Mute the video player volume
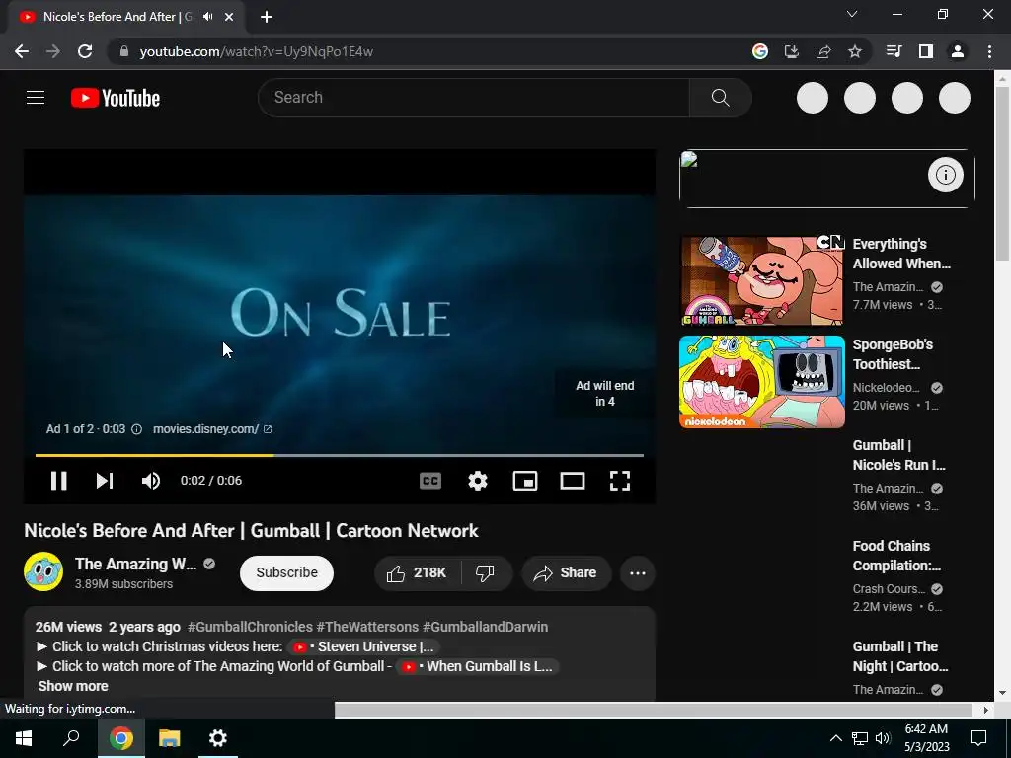Viewport: 1011px width, 758px height. coord(151,481)
